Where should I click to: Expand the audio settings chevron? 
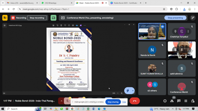(x=61, y=101)
